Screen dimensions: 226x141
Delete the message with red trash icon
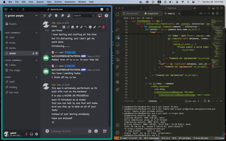103,27
